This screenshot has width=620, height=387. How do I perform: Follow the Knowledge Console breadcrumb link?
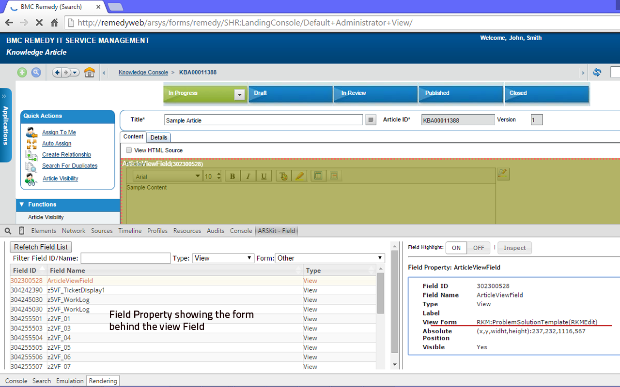(143, 72)
